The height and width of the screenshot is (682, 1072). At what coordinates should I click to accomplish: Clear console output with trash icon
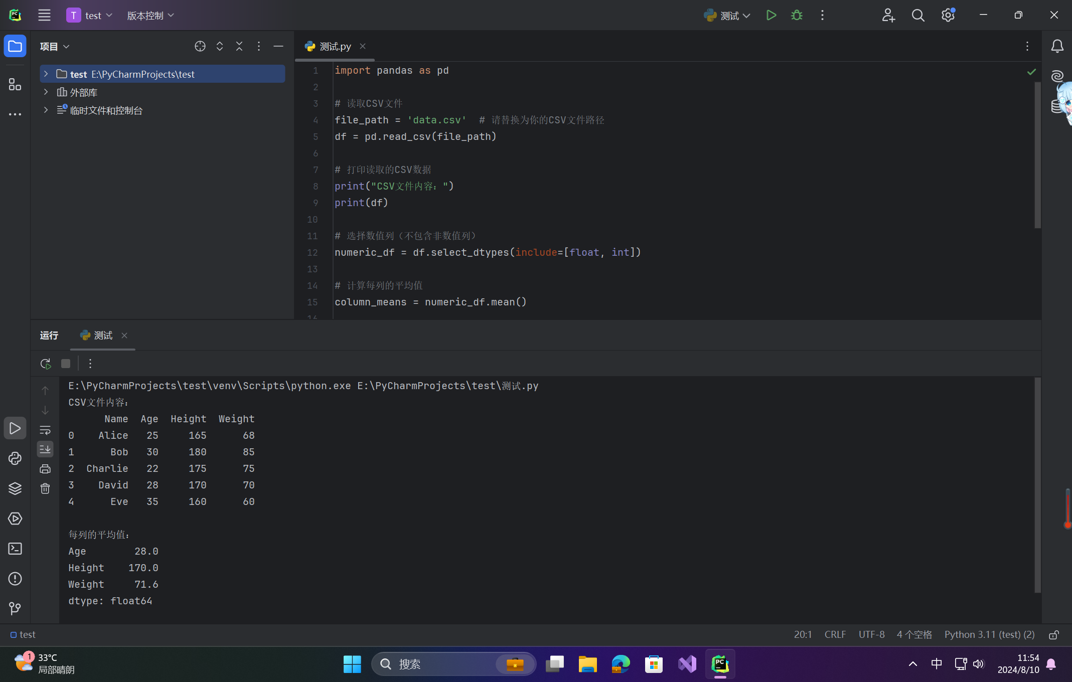[x=45, y=488]
